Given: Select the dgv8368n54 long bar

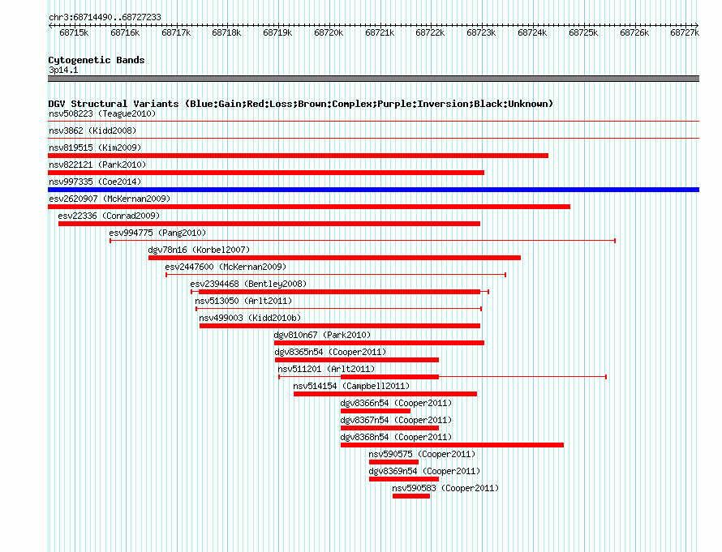Looking at the screenshot, I should 452,445.
